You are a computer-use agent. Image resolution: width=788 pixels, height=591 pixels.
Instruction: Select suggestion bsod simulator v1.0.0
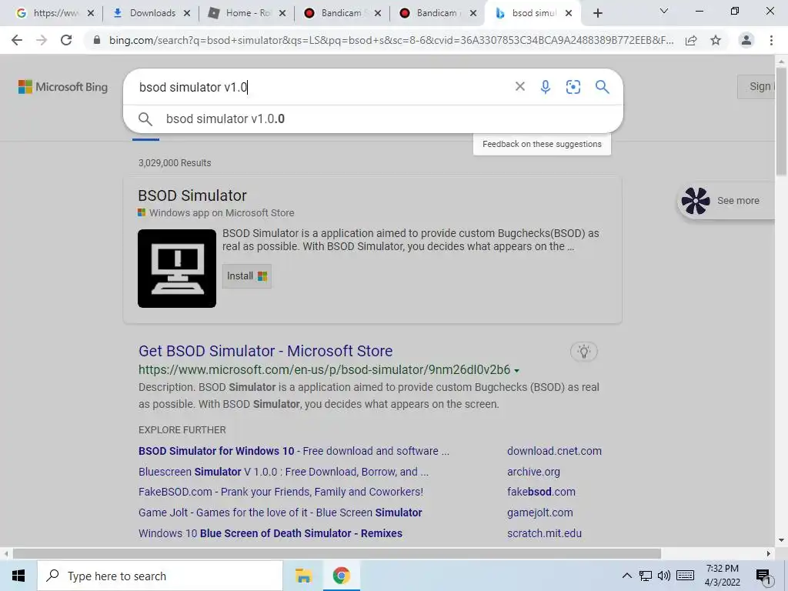[373, 119]
